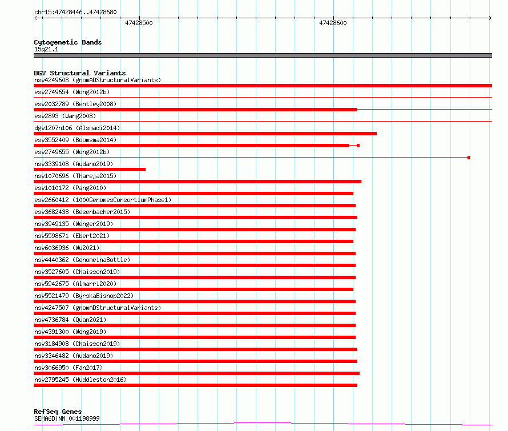508x431 pixels.
Task: Click the red bar under nsv2795245
Action: [x=195, y=385]
